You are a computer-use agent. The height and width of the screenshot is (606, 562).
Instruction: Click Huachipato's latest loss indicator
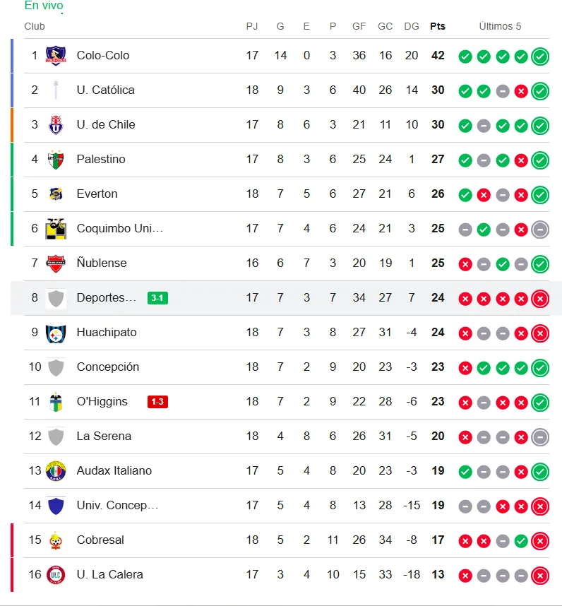pyautogui.click(x=540, y=333)
